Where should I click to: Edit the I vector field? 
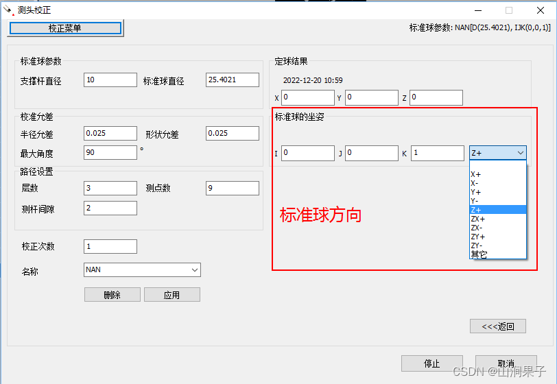click(x=307, y=153)
